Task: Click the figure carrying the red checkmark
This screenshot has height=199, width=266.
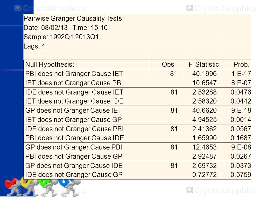Action: tap(13, 187)
